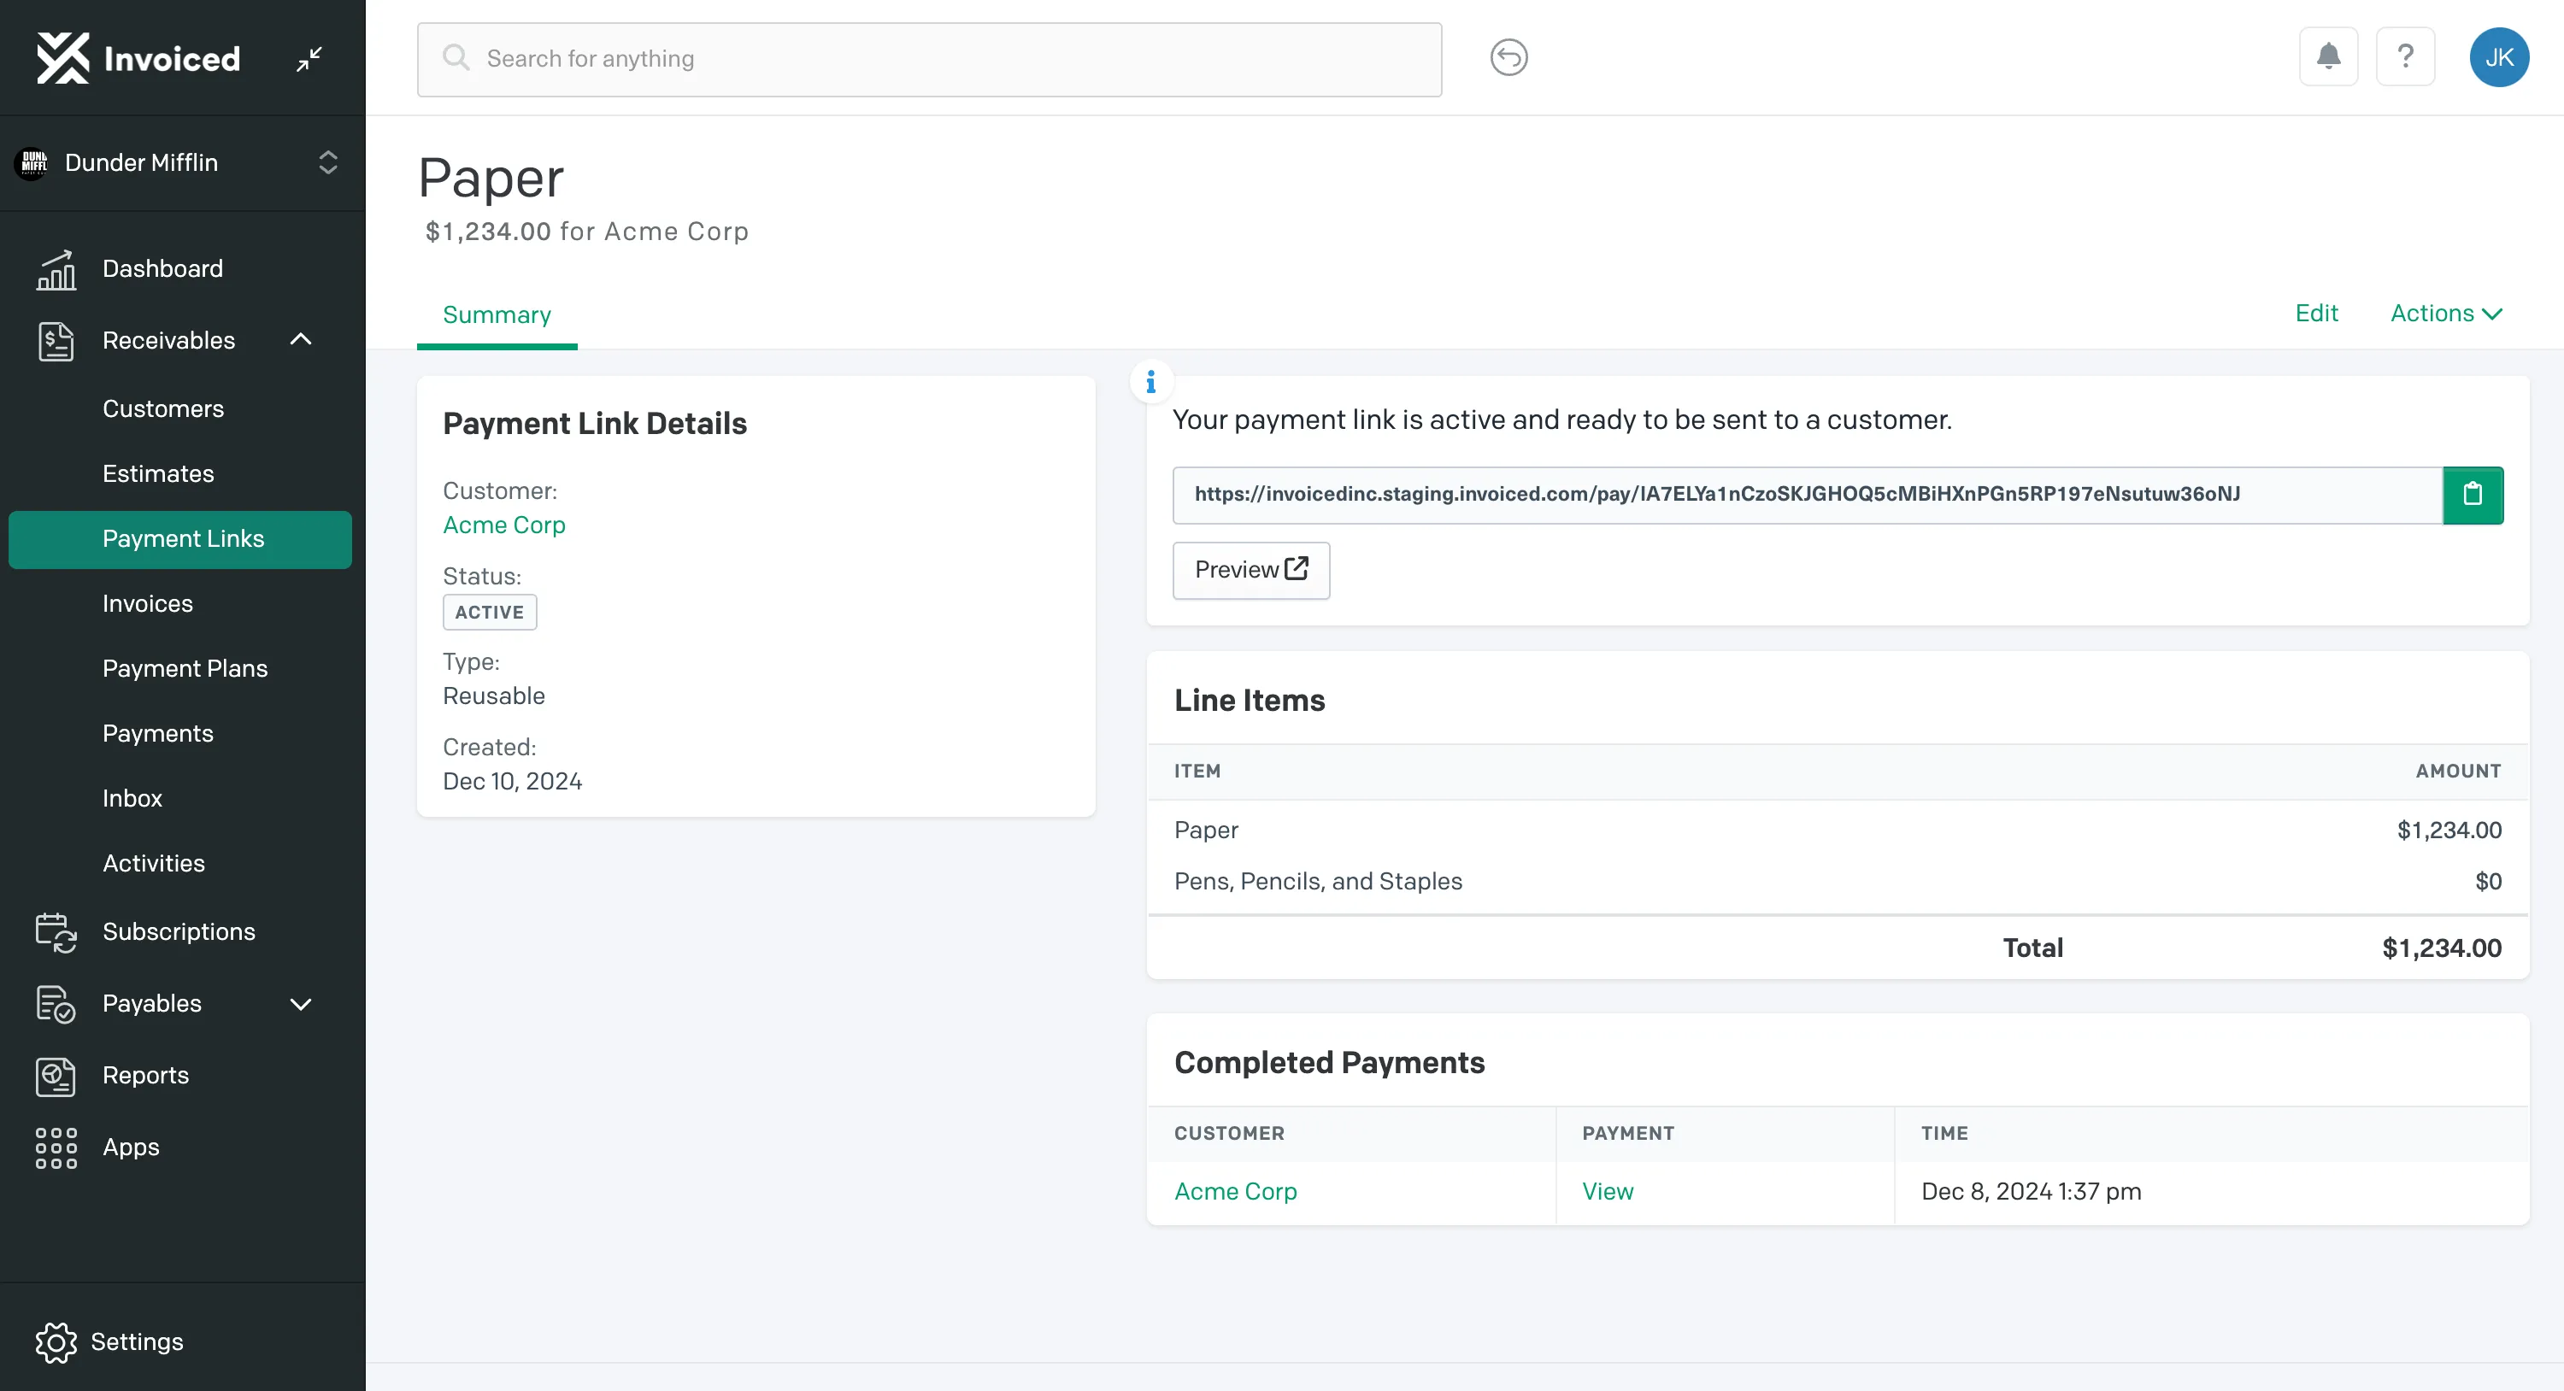Open the Subscriptions section
The height and width of the screenshot is (1391, 2564).
point(145,932)
